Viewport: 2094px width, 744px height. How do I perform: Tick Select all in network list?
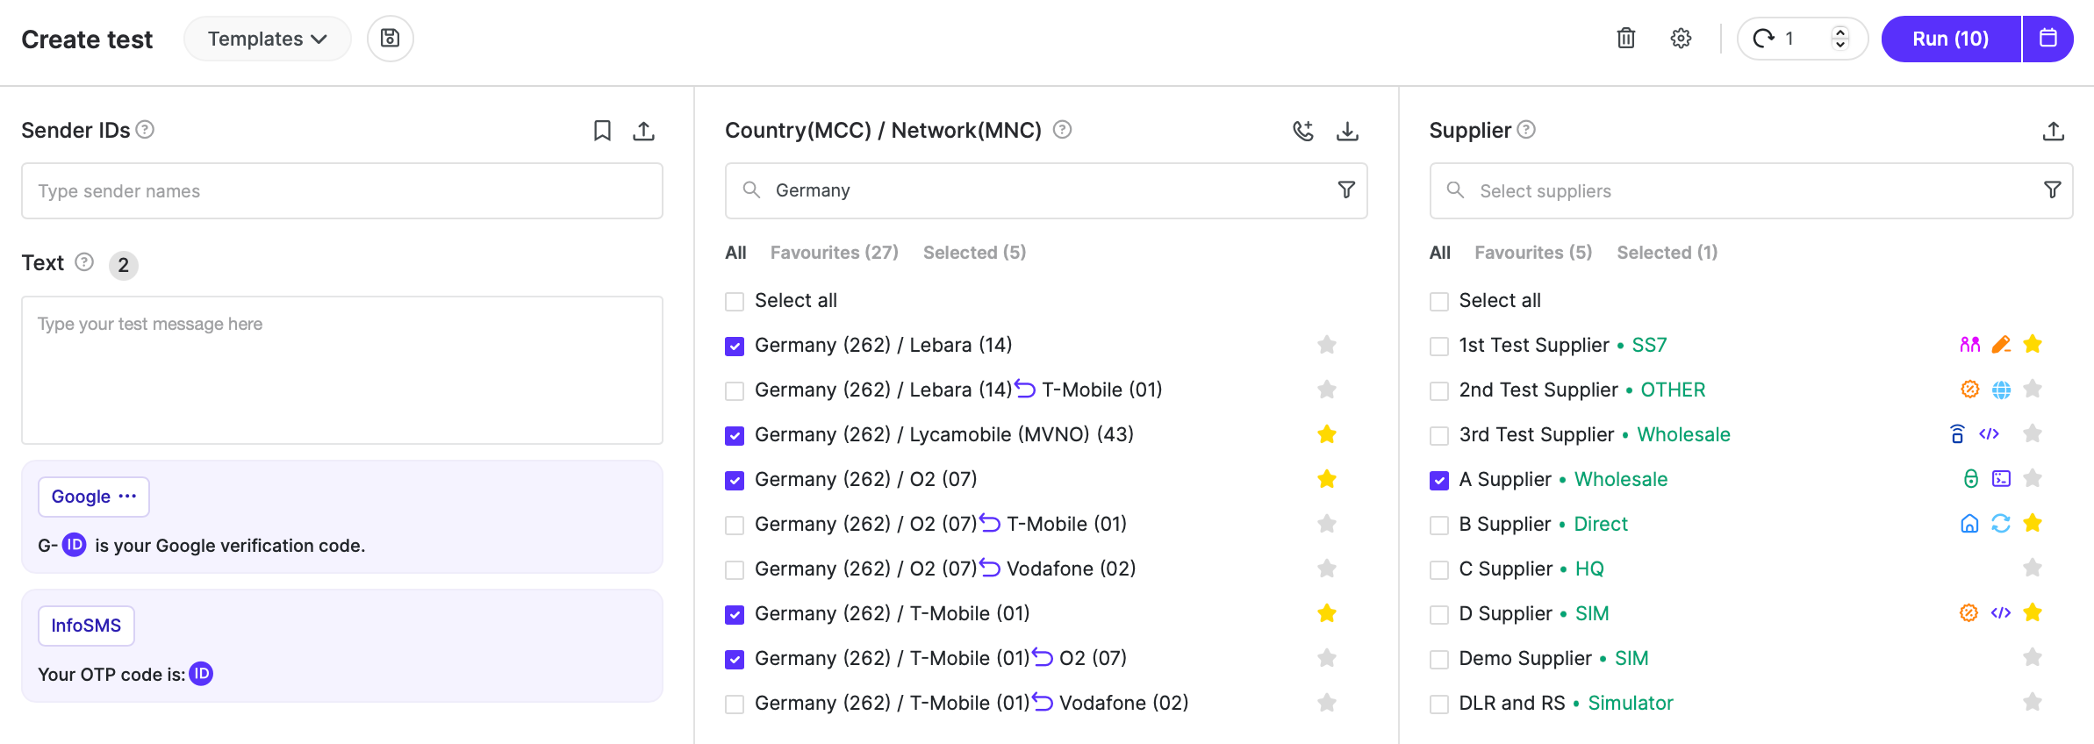(x=735, y=301)
